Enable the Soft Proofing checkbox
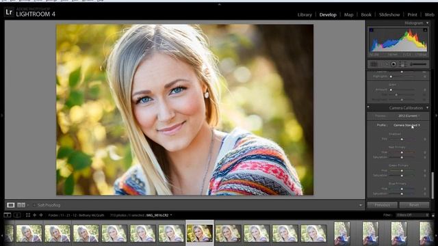The width and height of the screenshot is (438, 246). [x=34, y=205]
